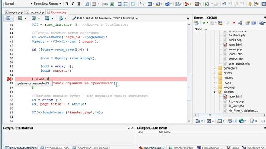Open user_agents.php in the project tree
This screenshot has height=149, width=266.
(239, 64)
